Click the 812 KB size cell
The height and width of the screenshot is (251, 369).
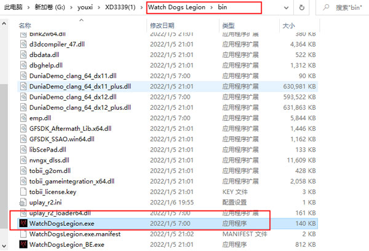click(306, 244)
